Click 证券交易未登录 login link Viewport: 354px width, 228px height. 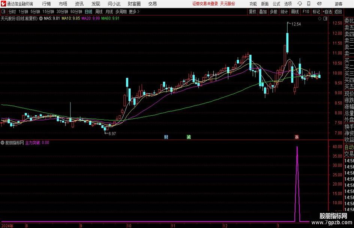coord(205,4)
